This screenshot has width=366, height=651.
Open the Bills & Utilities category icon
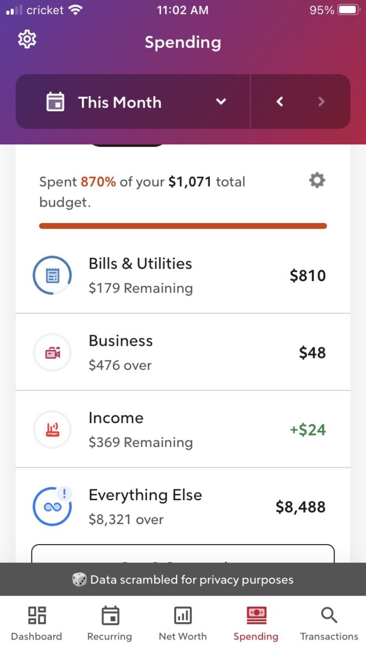click(x=52, y=275)
